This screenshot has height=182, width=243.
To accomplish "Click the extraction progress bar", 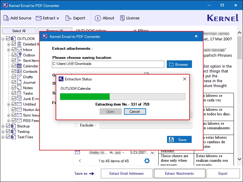I will [122, 96].
